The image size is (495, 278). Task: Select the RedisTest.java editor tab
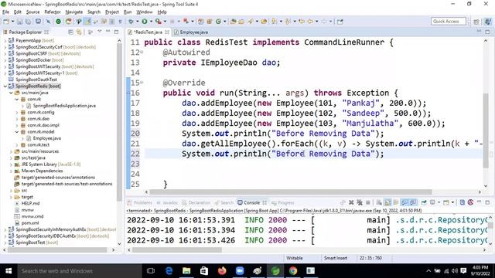pyautogui.click(x=148, y=32)
